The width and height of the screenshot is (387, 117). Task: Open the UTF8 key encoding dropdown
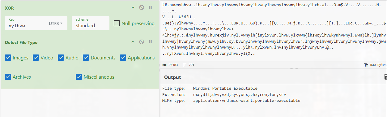point(56,24)
